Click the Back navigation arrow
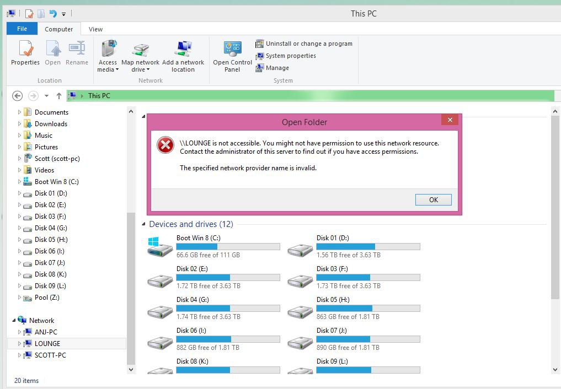561x389 pixels. point(17,96)
